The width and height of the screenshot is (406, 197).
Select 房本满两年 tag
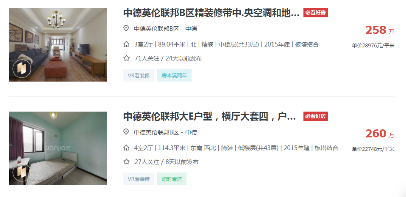pyautogui.click(x=174, y=75)
